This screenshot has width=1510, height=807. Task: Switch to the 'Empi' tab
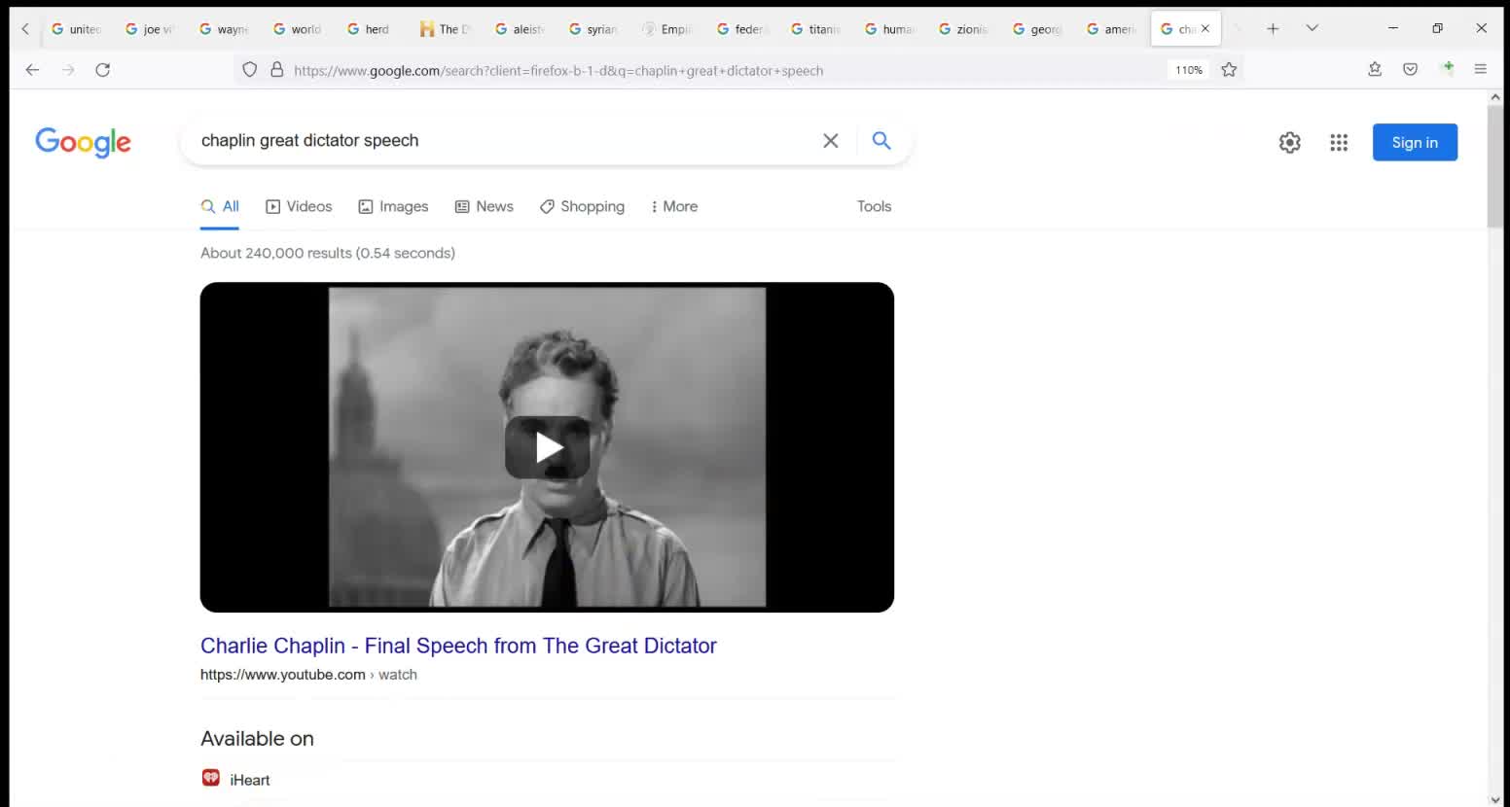pyautogui.click(x=667, y=29)
